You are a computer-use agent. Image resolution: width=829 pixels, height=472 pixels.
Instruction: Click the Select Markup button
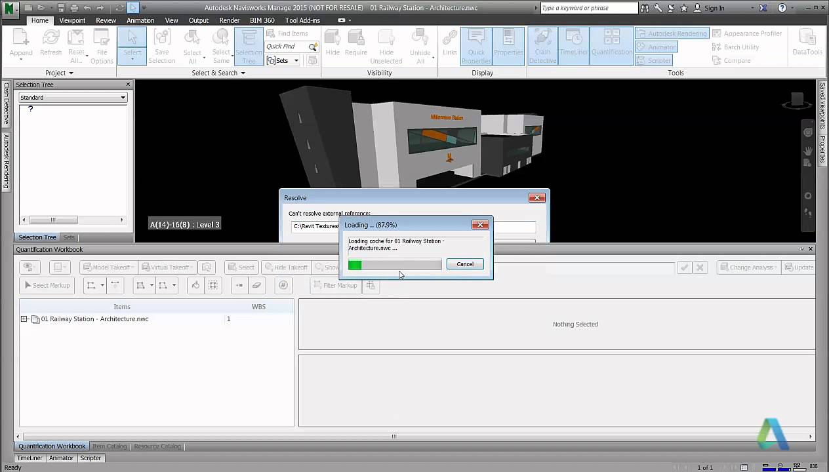(x=47, y=285)
